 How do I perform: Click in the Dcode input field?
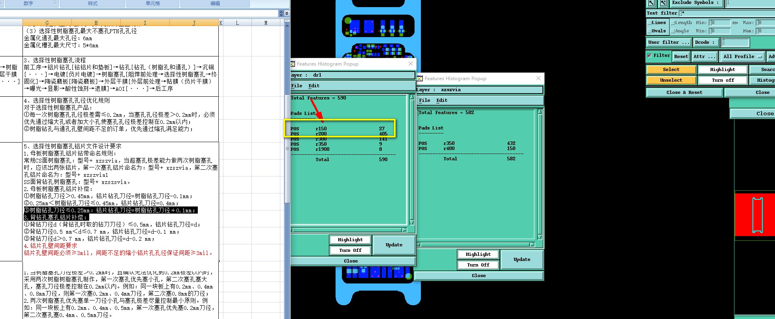pos(735,42)
